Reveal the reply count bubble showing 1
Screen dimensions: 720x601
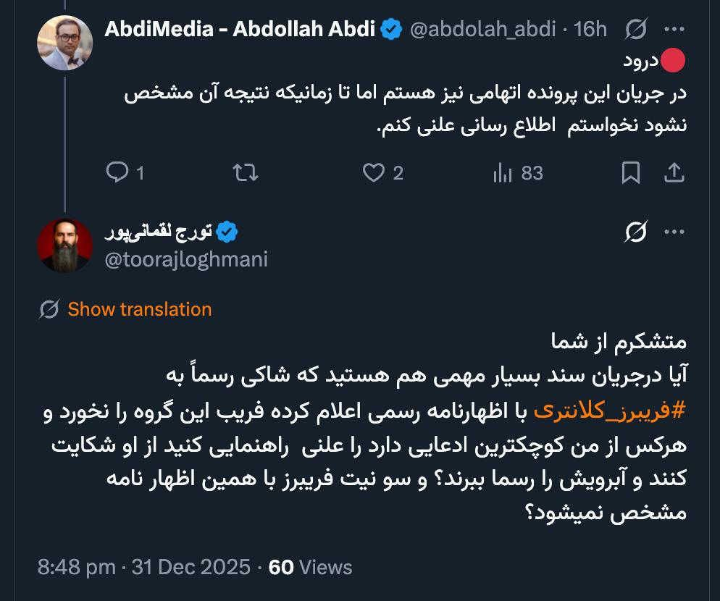pos(138,173)
